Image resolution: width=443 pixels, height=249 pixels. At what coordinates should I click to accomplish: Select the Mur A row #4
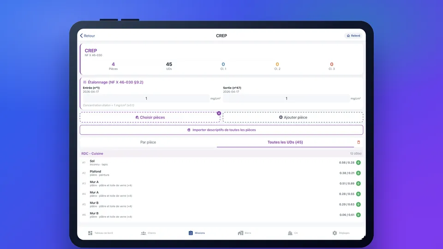[221, 194]
